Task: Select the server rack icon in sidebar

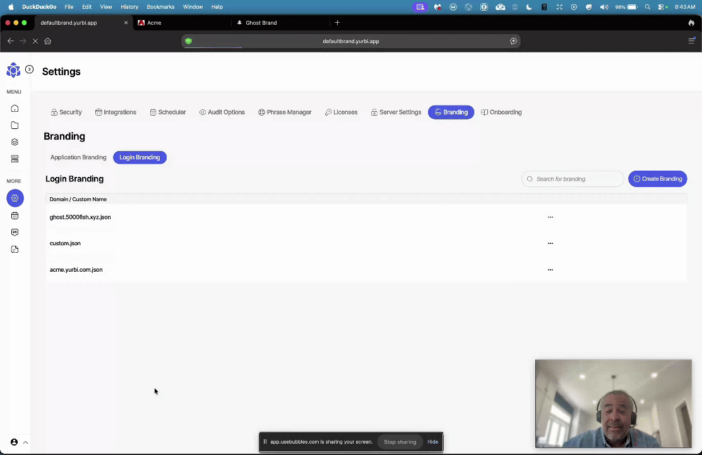Action: click(x=15, y=159)
